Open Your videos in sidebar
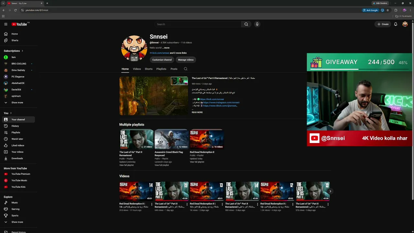The width and height of the screenshot is (414, 233). (x=18, y=152)
